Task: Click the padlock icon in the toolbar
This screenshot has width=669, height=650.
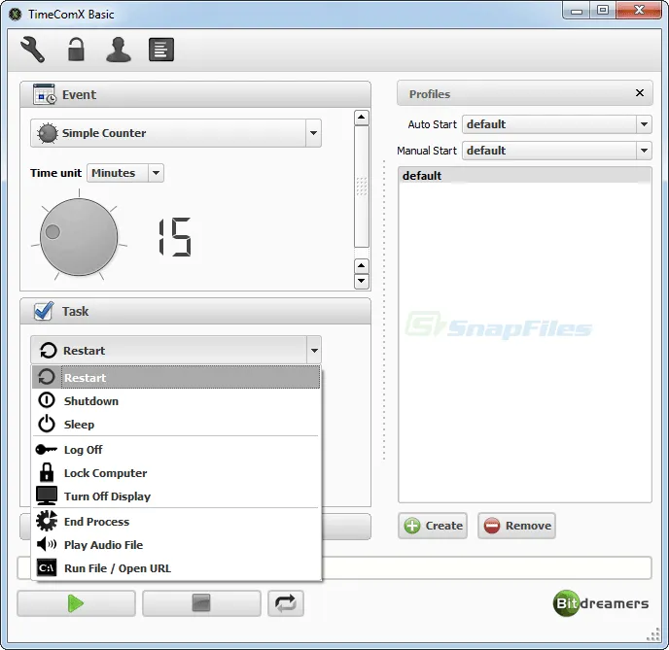Action: tap(76, 50)
